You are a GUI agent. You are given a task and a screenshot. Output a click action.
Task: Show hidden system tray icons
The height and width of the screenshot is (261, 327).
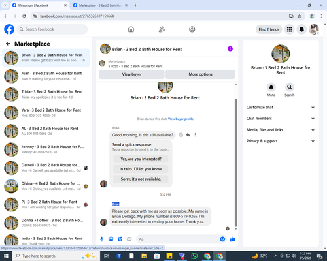coord(275,256)
